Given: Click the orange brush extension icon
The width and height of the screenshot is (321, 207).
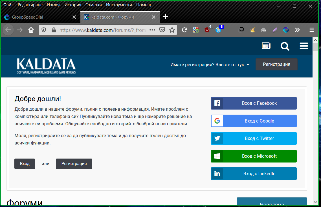Looking at the screenshot, I should tap(252, 30).
